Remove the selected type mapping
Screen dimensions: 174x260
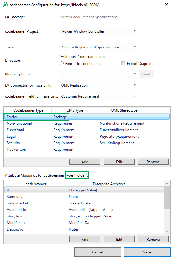point(153,162)
